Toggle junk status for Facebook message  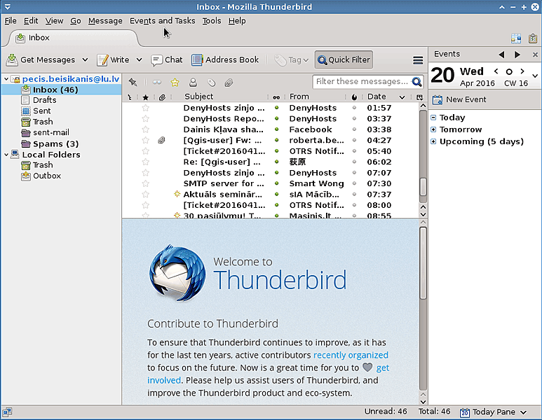pos(354,129)
